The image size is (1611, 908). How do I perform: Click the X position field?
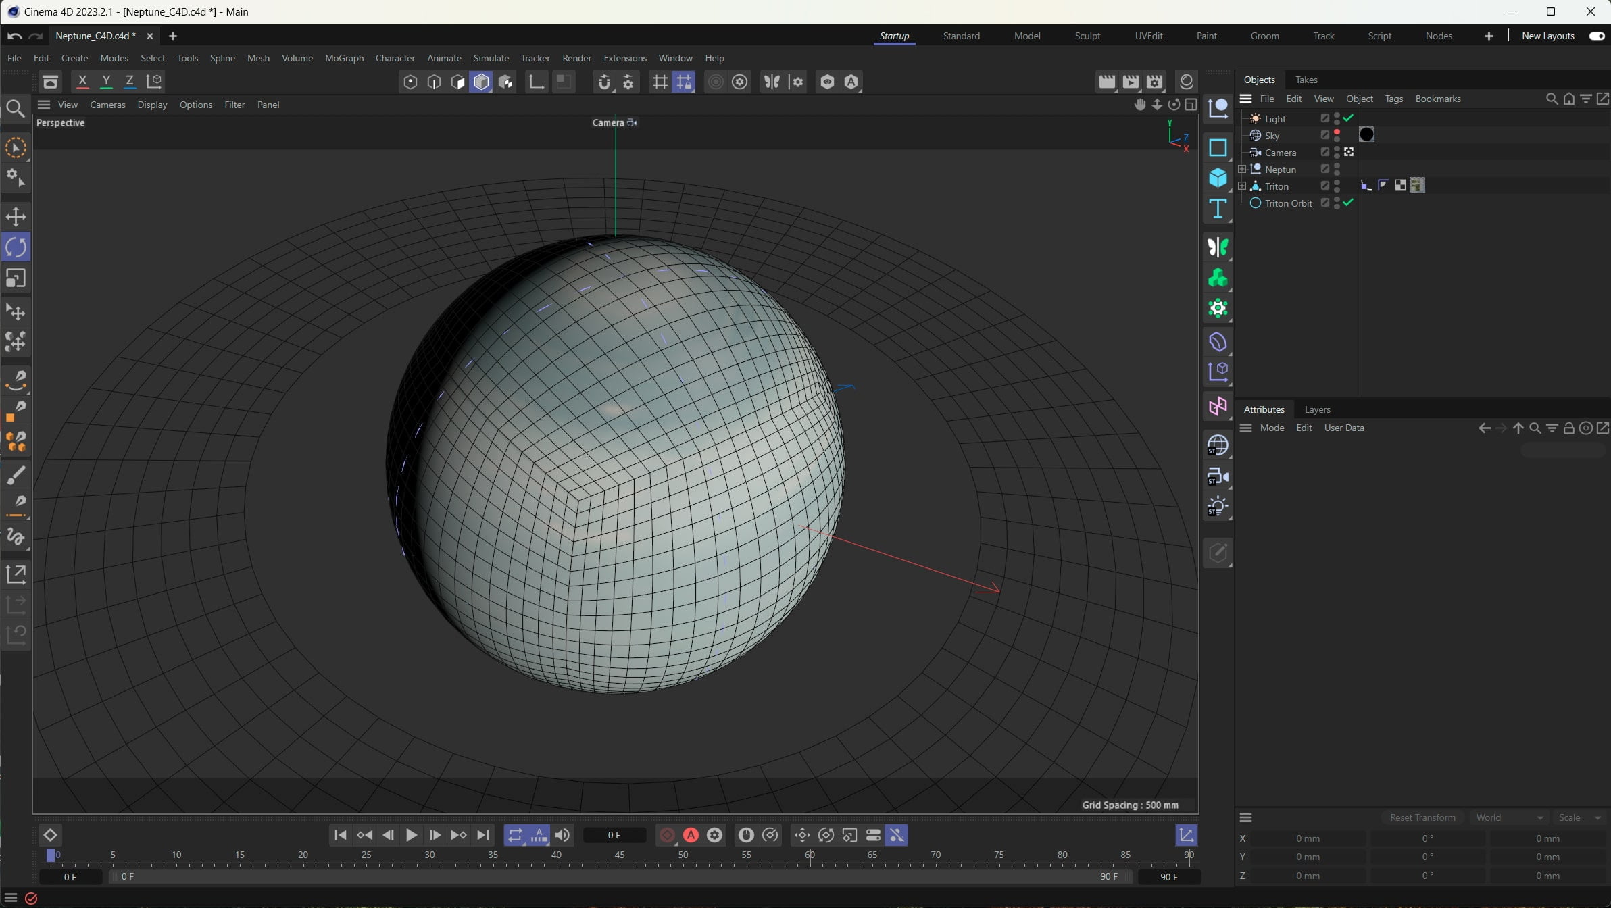1308,838
